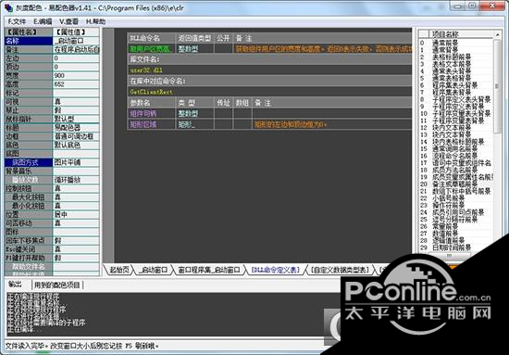The image size is (509, 355).
Task: Click the 库文件名: label row
Action: point(269,59)
